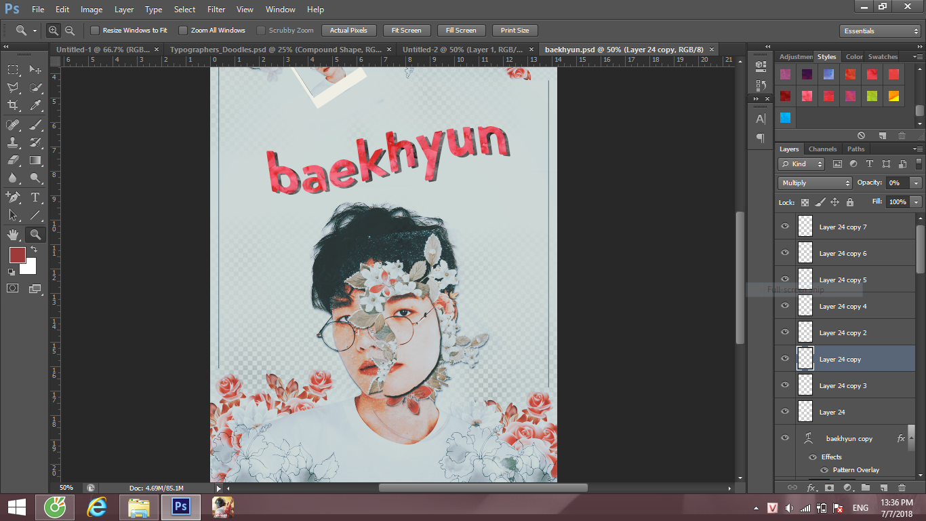Screen dimensions: 926x521
Task: Enable Zoom All Windows checkbox
Action: pos(183,31)
